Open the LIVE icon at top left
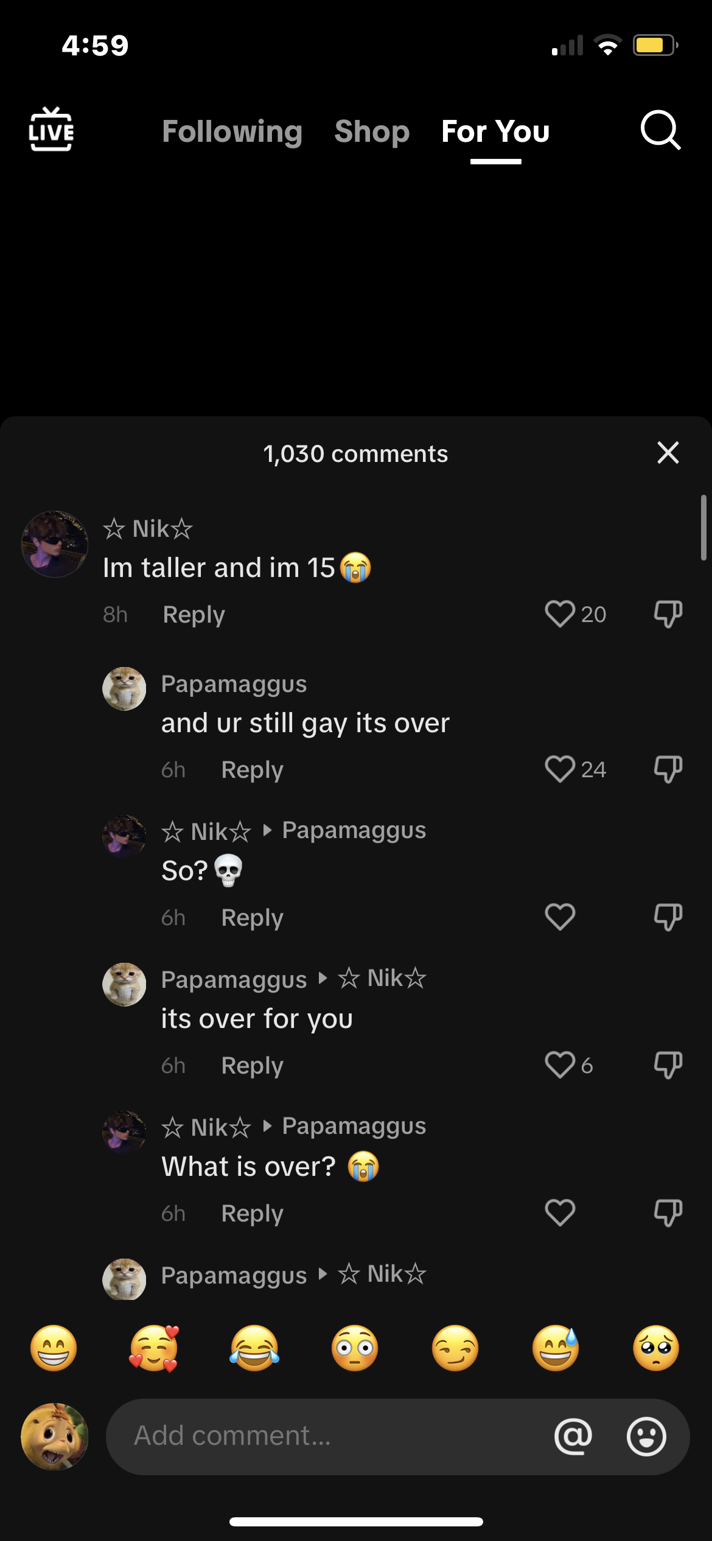 point(51,130)
